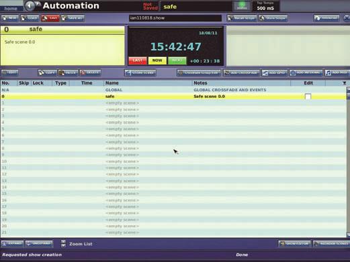Viewport: 350px width, 262px height.
Task: Delete the selected scene with DELETE button
Action: 90,72
